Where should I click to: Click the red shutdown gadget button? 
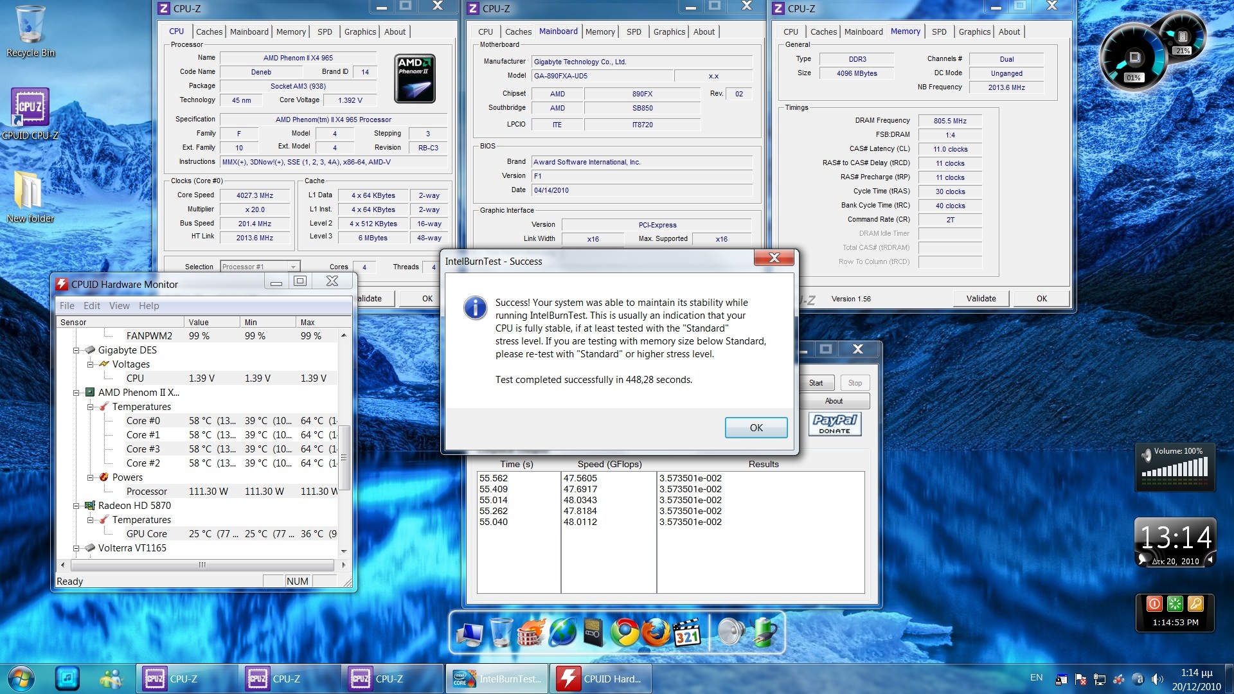[1154, 603]
